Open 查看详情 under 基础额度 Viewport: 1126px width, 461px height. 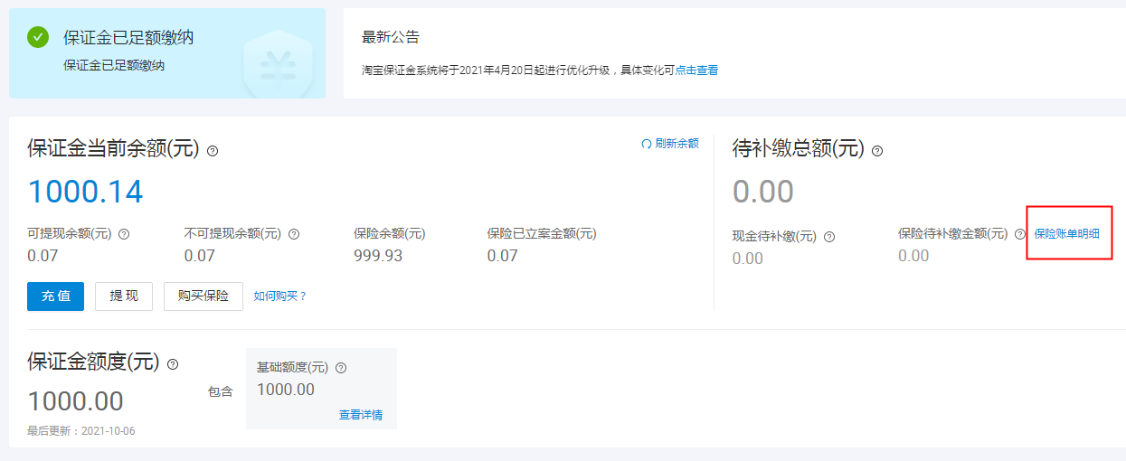[361, 415]
